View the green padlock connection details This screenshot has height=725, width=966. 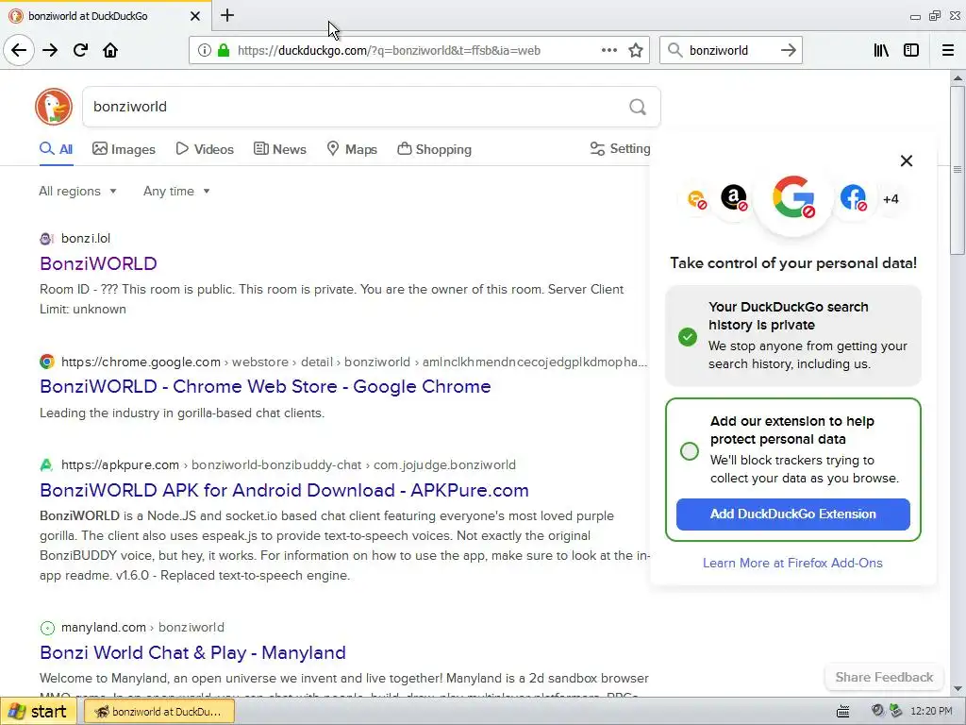224,50
